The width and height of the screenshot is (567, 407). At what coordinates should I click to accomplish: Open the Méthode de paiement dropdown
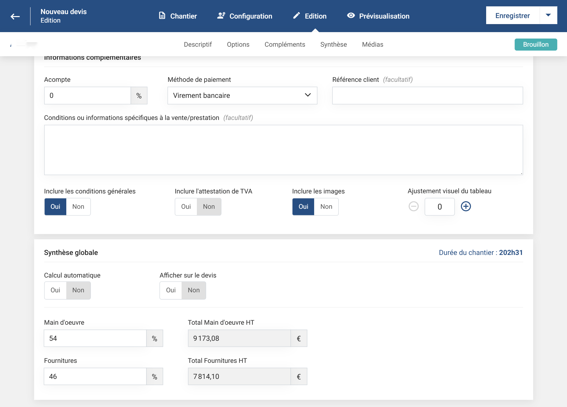(x=242, y=95)
